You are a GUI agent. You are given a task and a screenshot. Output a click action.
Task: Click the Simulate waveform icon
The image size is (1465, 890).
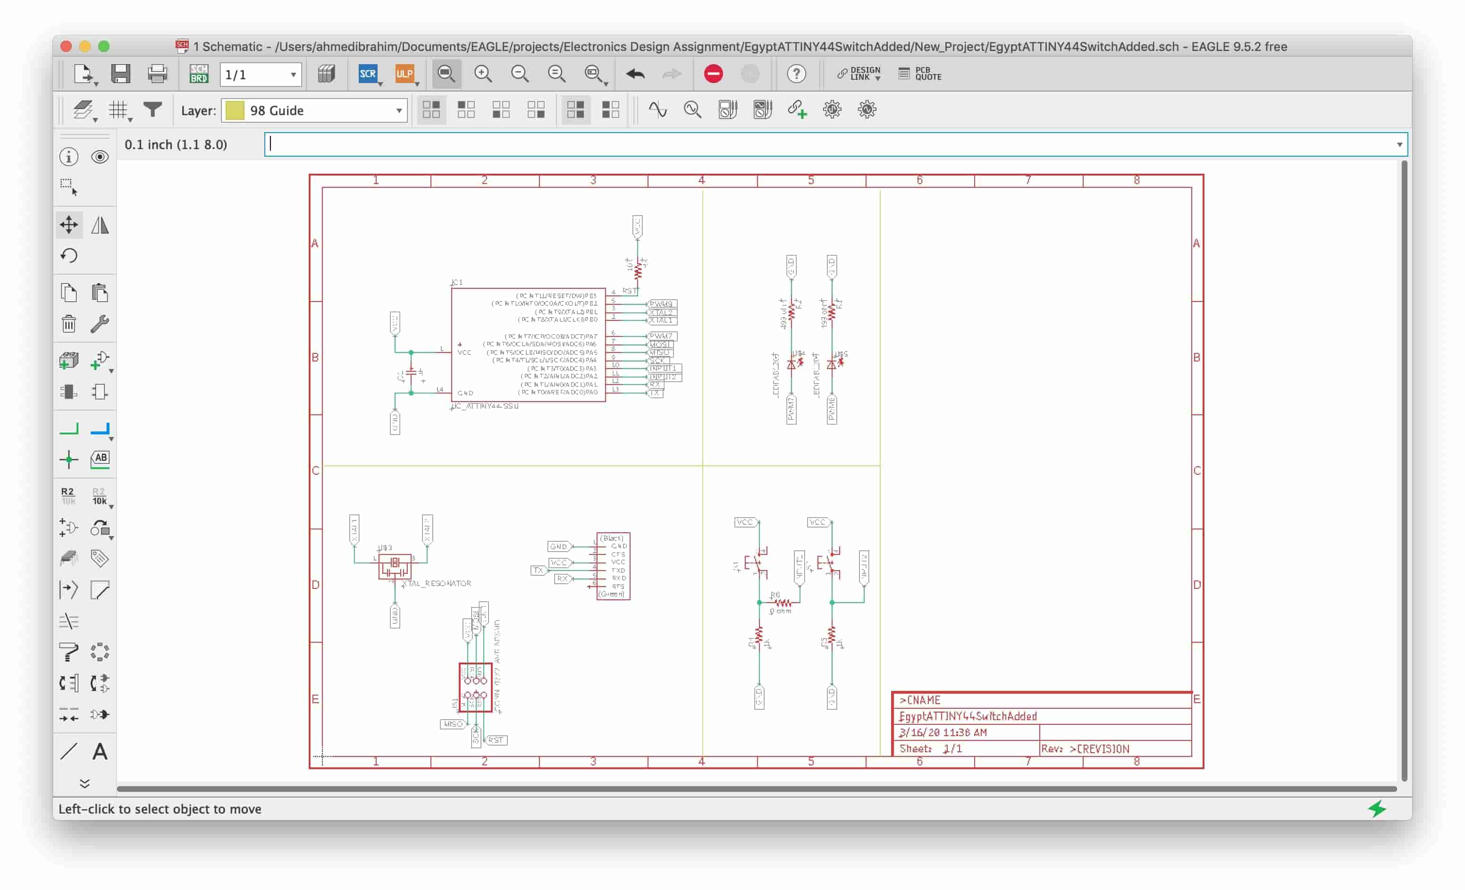click(657, 110)
